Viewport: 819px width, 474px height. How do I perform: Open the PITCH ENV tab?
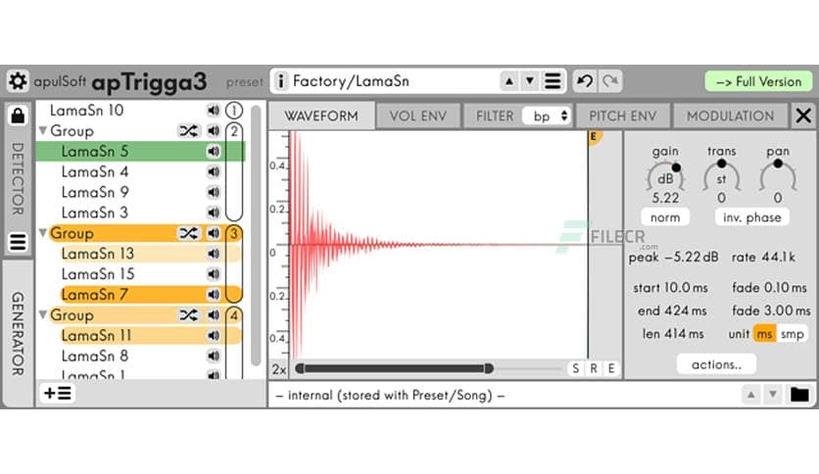[623, 116]
